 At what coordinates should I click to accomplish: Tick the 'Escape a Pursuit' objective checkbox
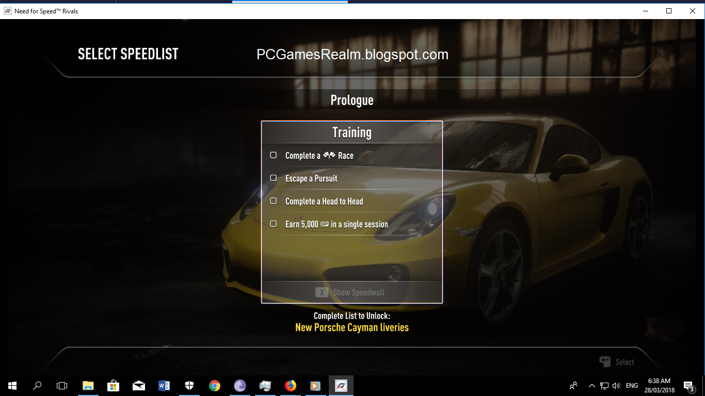click(274, 178)
